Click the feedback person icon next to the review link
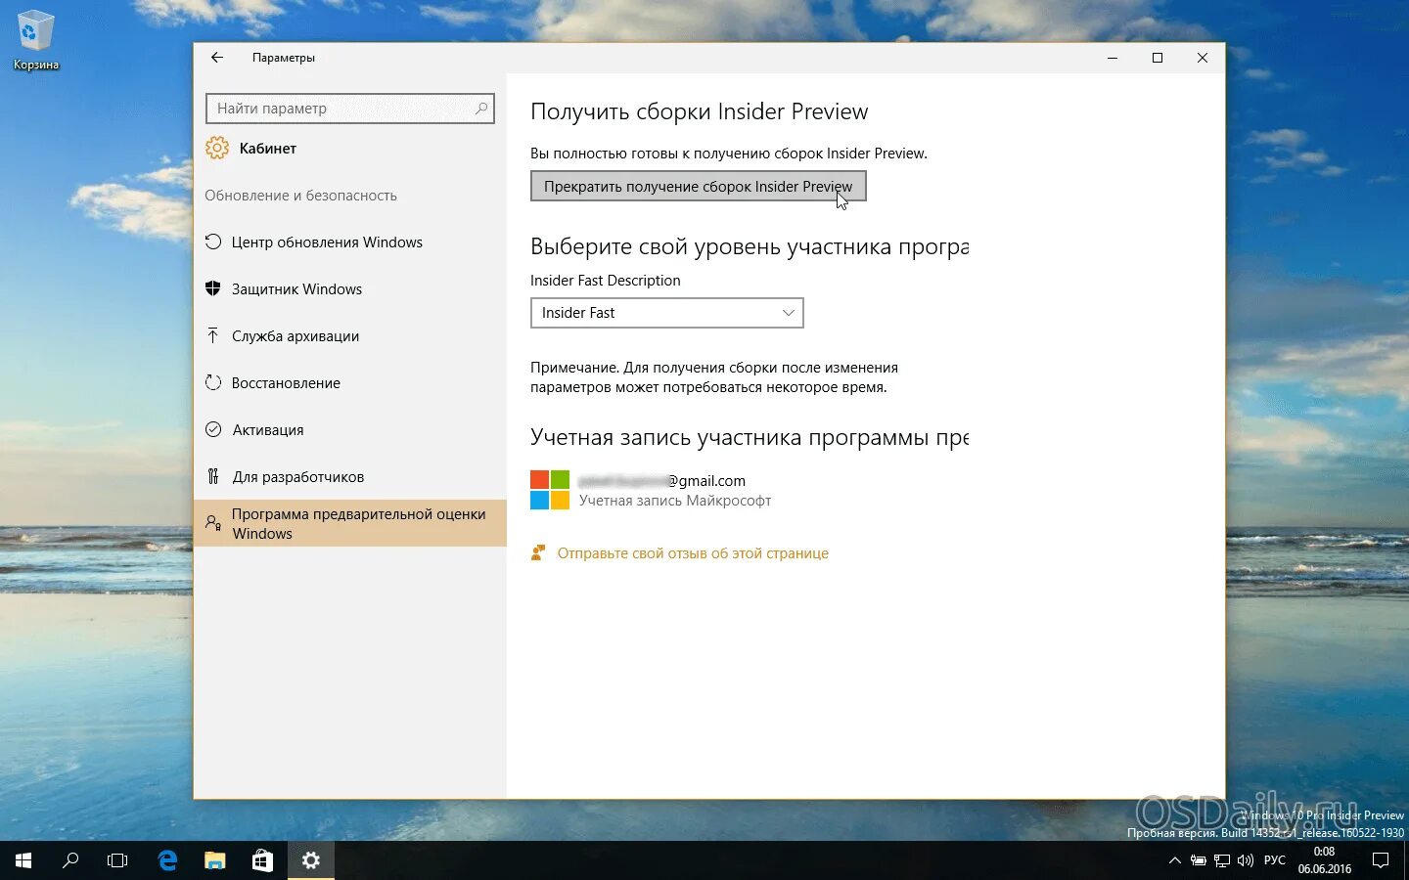This screenshot has height=880, width=1409. (x=537, y=552)
